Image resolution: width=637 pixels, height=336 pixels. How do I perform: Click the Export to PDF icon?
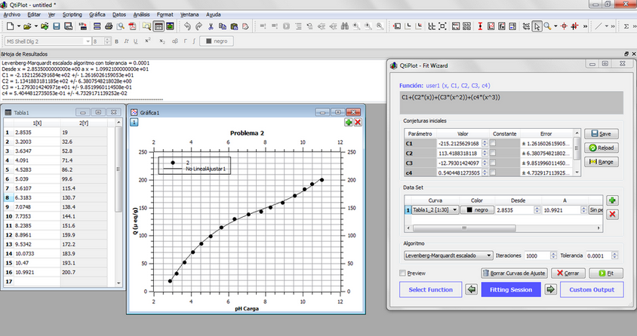[132, 26]
